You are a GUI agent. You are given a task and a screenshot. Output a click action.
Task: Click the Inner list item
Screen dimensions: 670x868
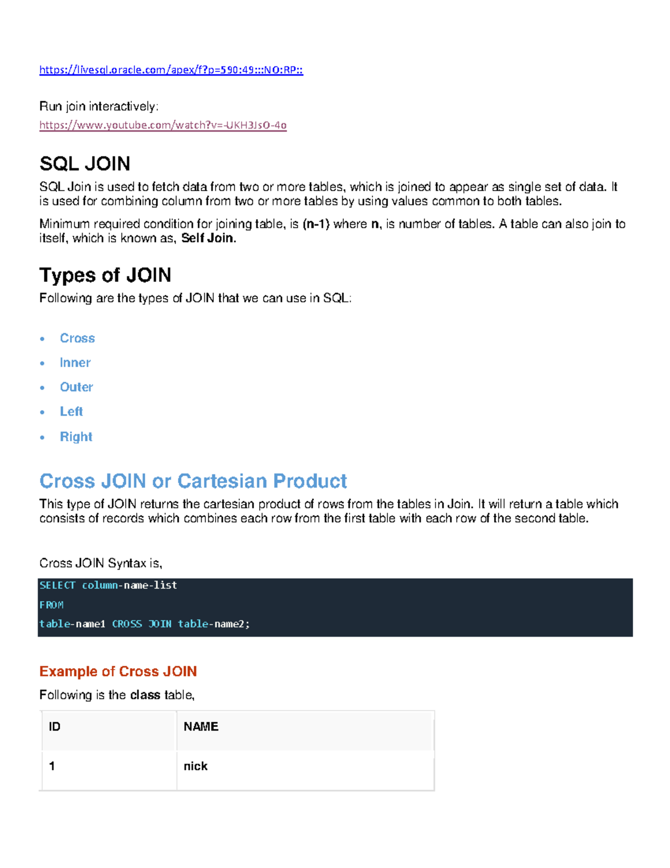[x=75, y=363]
